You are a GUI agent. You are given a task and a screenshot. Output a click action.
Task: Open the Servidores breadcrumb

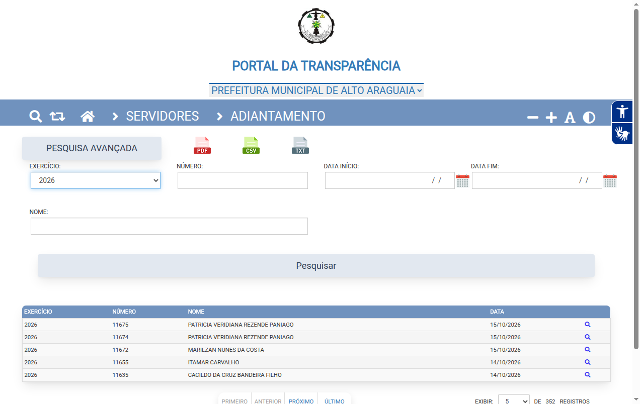tap(162, 116)
